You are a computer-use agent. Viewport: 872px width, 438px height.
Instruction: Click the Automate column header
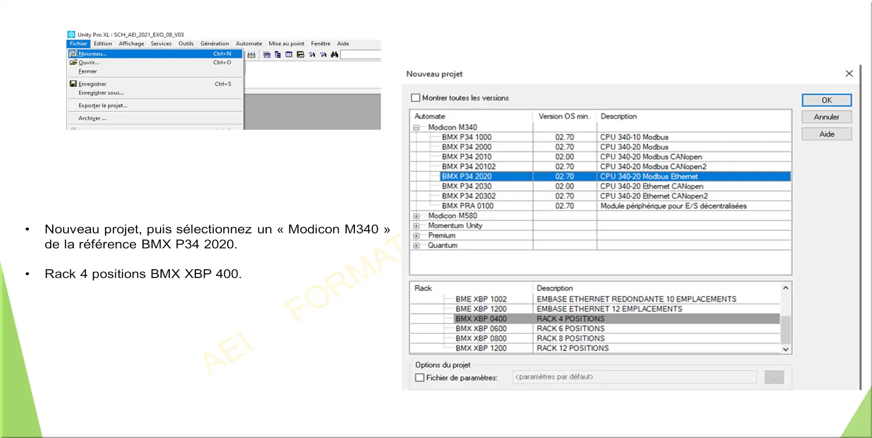[471, 116]
